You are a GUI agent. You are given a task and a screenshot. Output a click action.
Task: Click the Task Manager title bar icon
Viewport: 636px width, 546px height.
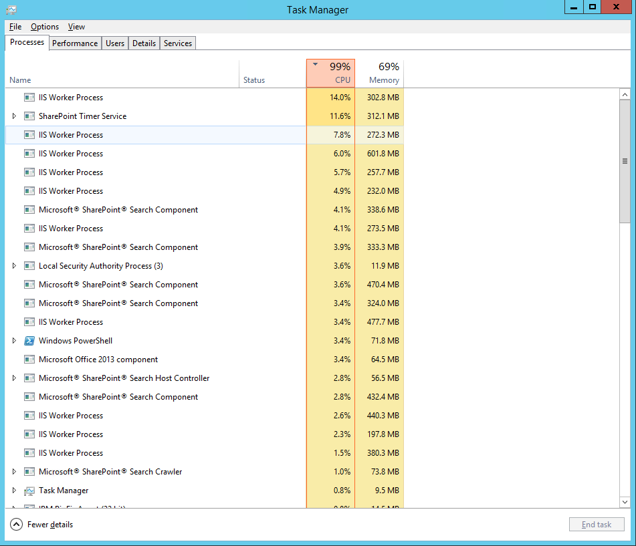[11, 9]
